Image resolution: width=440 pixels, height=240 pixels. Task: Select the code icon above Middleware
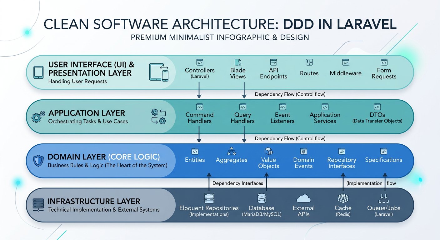coord(346,62)
